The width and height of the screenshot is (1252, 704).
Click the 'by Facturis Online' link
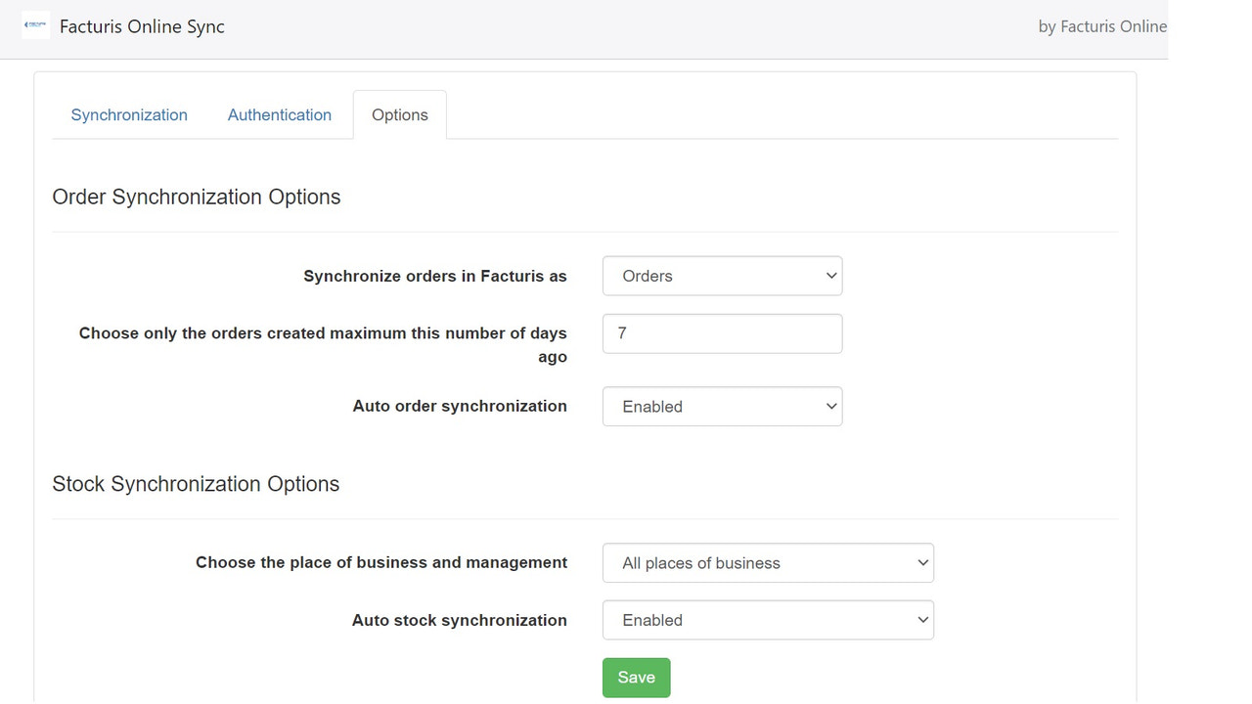tap(1103, 26)
